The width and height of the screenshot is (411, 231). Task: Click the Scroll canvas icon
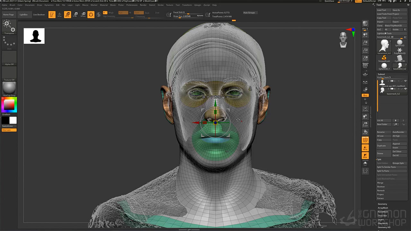click(x=365, y=35)
